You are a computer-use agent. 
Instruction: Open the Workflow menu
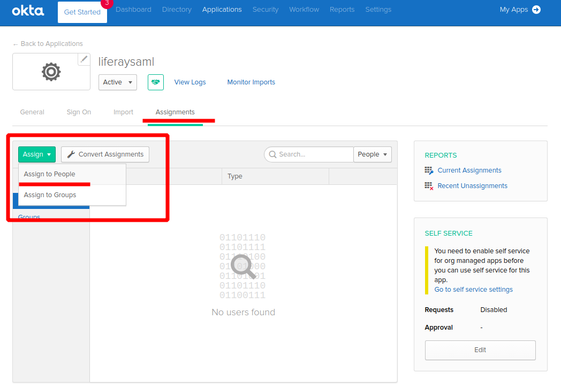point(304,10)
